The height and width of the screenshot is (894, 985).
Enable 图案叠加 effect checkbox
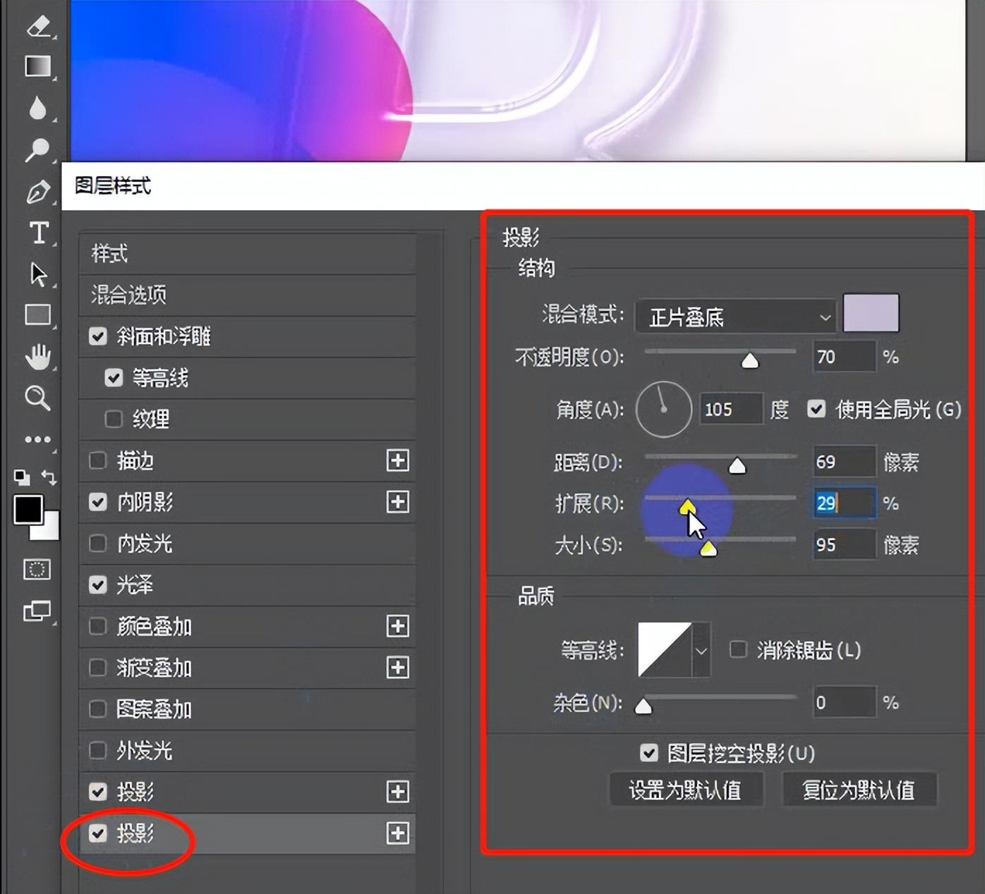point(98,709)
